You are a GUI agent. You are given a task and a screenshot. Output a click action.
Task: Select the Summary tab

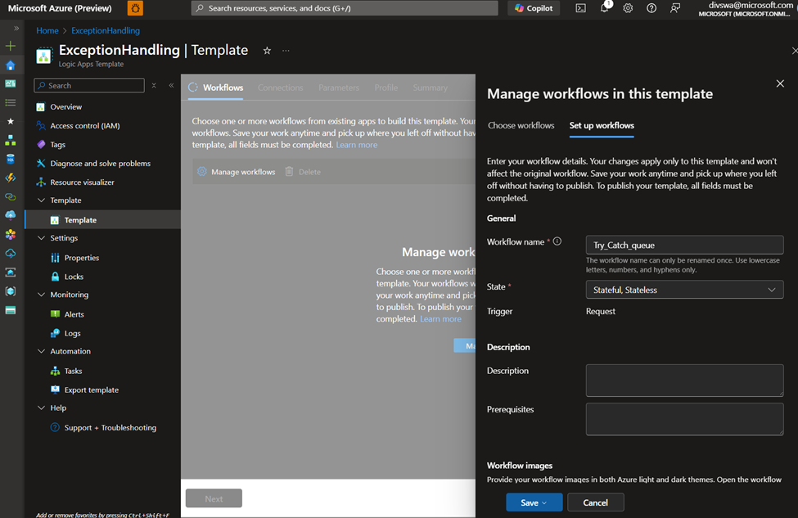[x=430, y=88]
